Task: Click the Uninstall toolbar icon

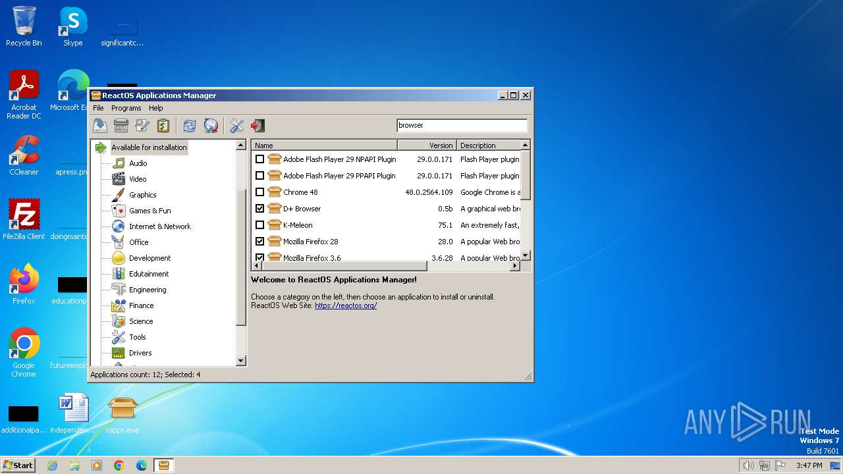Action: pyautogui.click(x=121, y=125)
